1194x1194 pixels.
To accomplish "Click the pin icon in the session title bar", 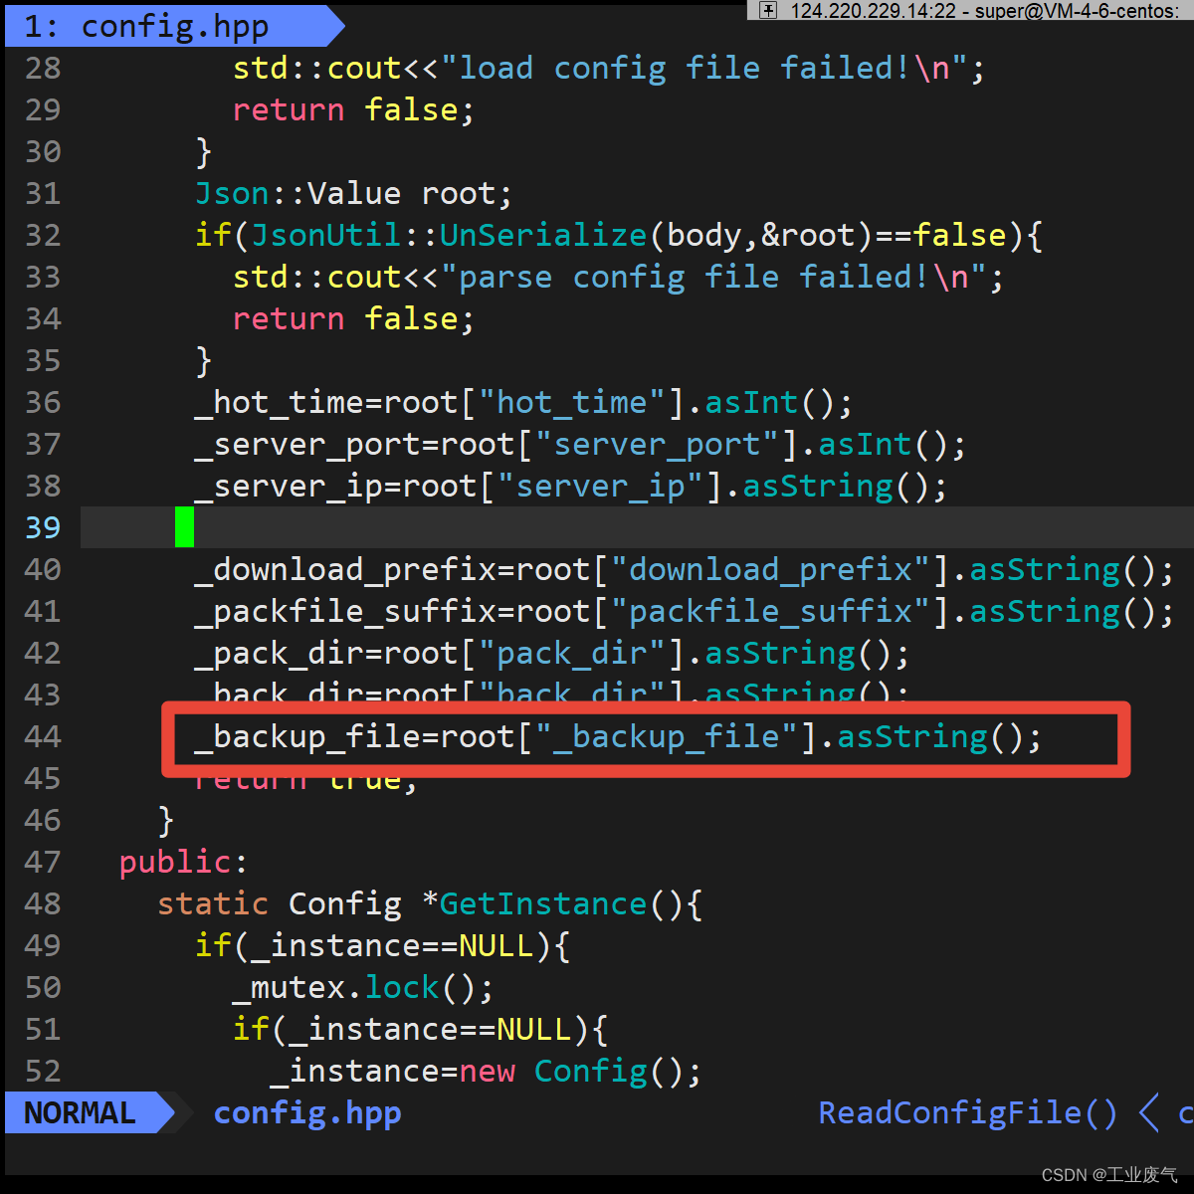I will pyautogui.click(x=768, y=10).
